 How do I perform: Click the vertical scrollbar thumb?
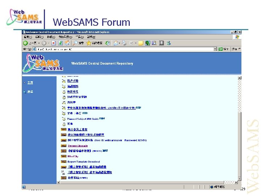(x=240, y=144)
